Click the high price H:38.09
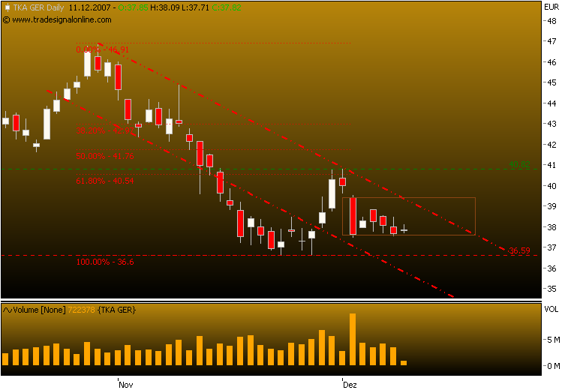The image size is (577, 390). click(x=164, y=7)
